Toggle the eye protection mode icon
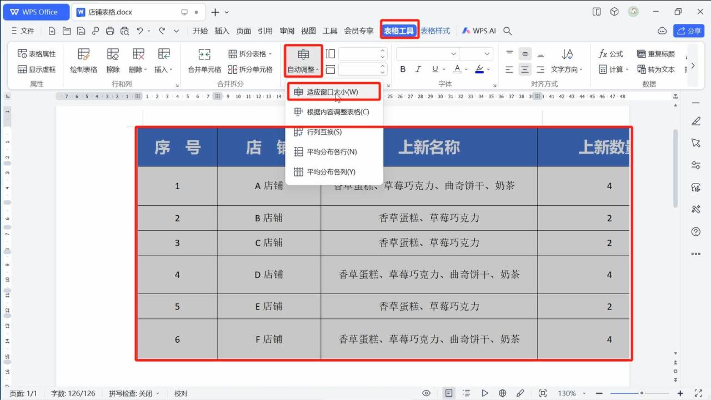 coord(426,393)
